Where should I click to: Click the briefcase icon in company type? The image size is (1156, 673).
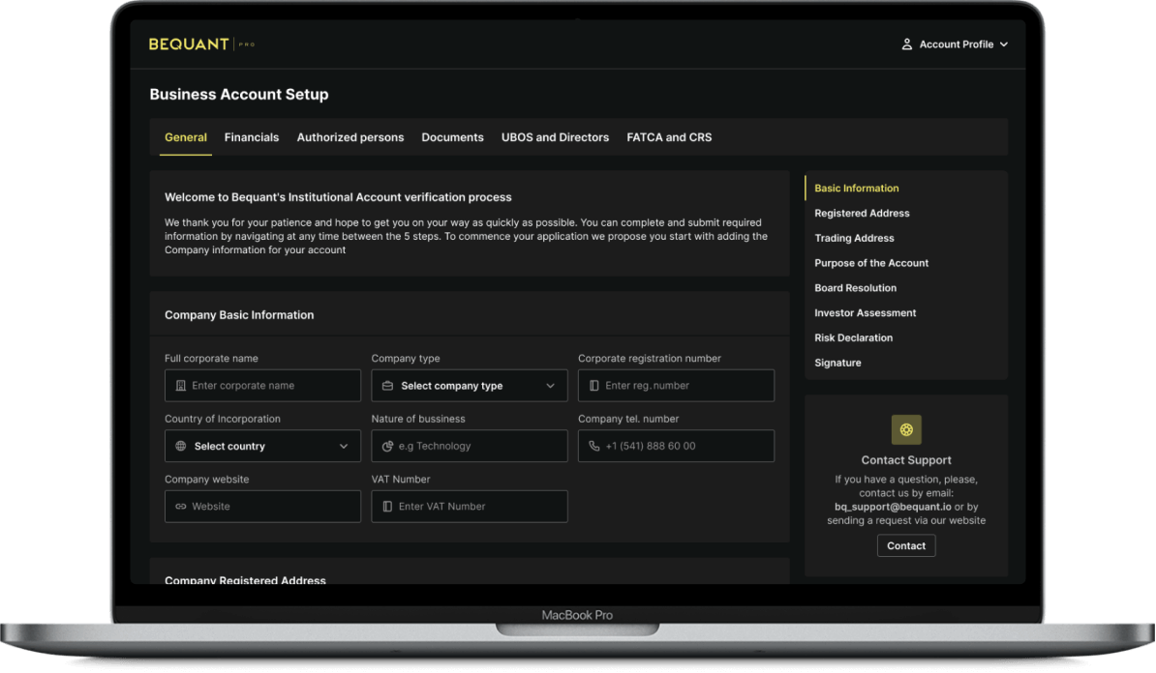387,386
